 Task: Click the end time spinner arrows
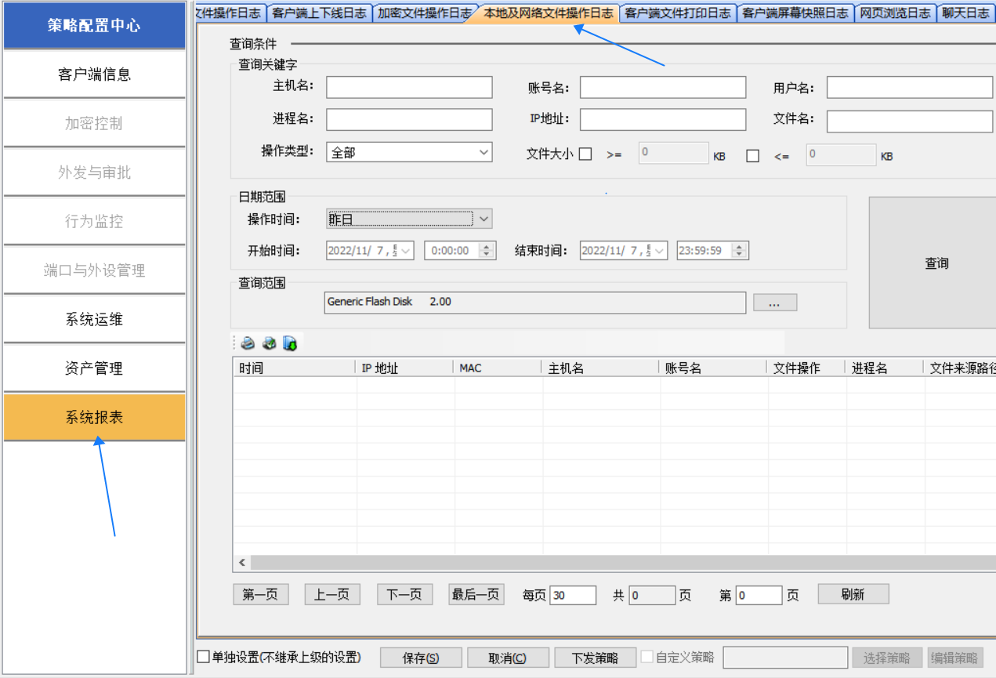(x=740, y=251)
